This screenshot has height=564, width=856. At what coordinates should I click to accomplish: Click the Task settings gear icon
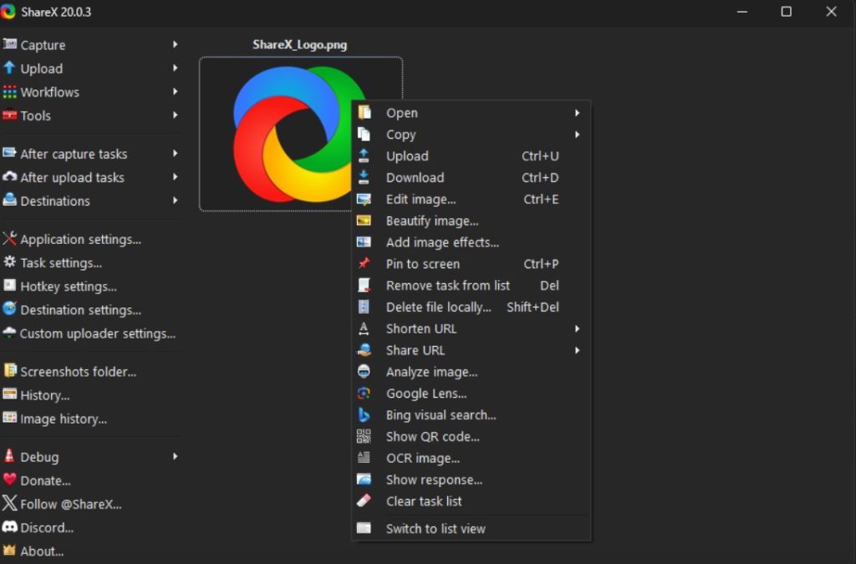click(x=9, y=262)
